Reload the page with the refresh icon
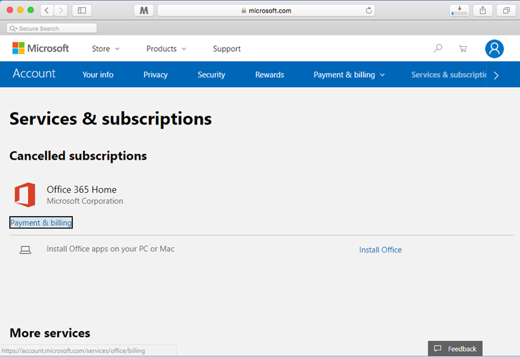This screenshot has height=357, width=520. tap(369, 10)
